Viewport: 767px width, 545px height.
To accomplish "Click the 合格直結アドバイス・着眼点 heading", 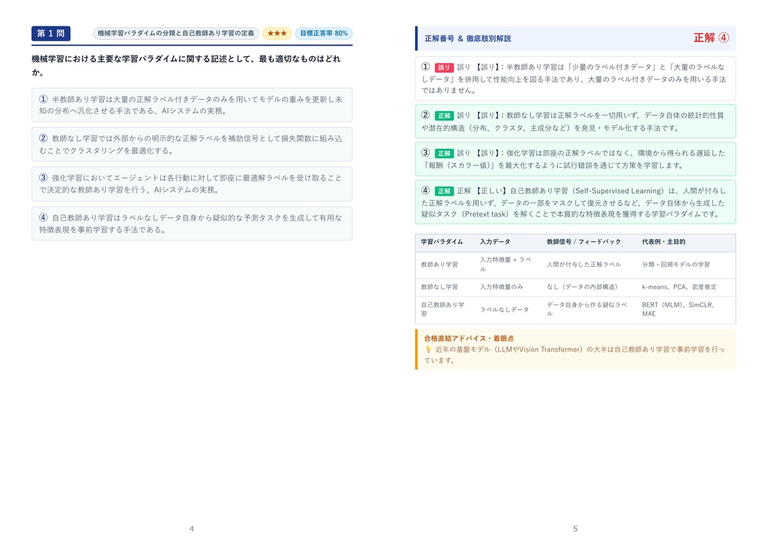I will pyautogui.click(x=469, y=338).
